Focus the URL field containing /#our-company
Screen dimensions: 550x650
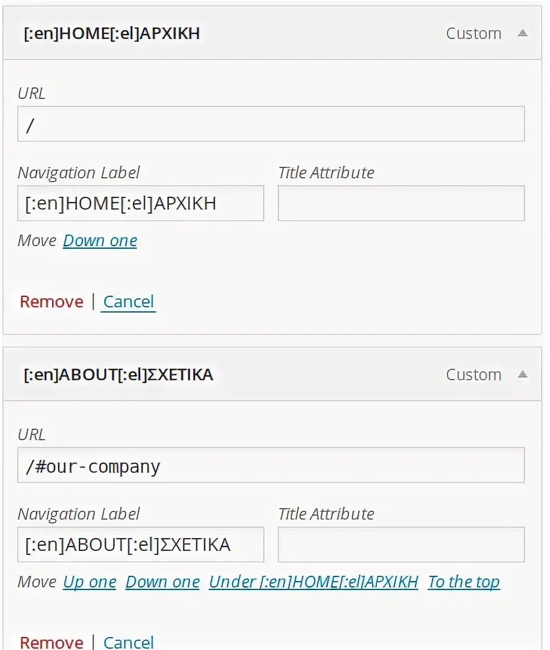[270, 466]
